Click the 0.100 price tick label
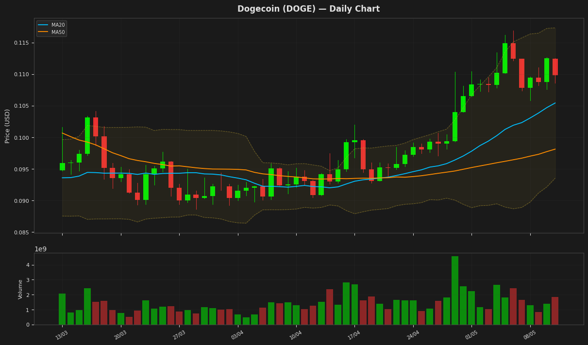Image resolution: width=588 pixels, height=345 pixels. click(x=21, y=138)
